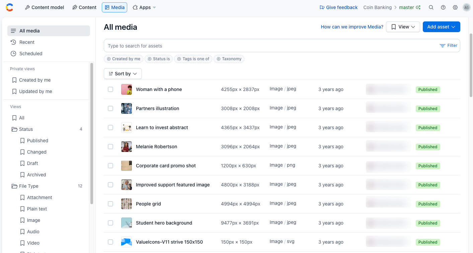Select the People grid checkbox
The image size is (473, 253).
tap(110, 204)
